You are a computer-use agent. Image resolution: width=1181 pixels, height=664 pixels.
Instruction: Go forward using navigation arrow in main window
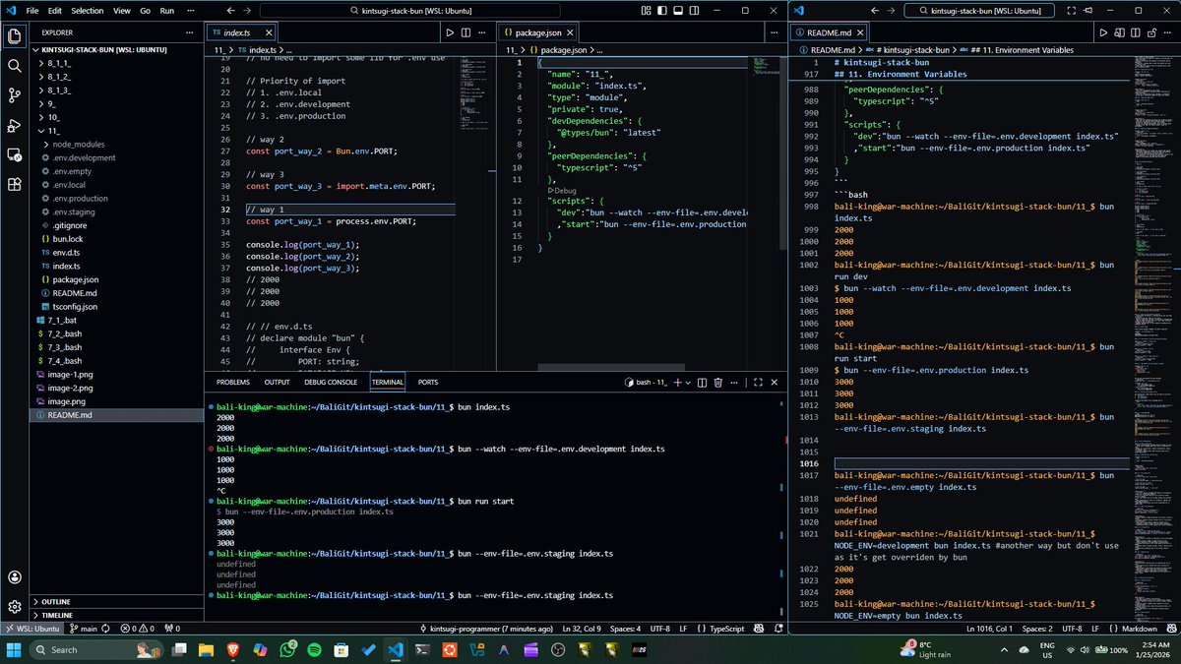[x=248, y=10]
